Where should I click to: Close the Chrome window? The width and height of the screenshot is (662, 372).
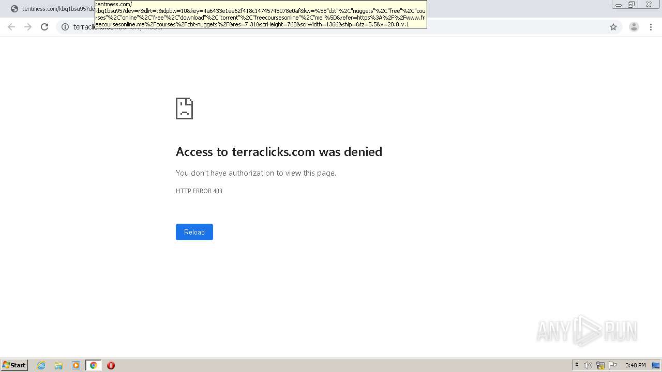tap(649, 5)
